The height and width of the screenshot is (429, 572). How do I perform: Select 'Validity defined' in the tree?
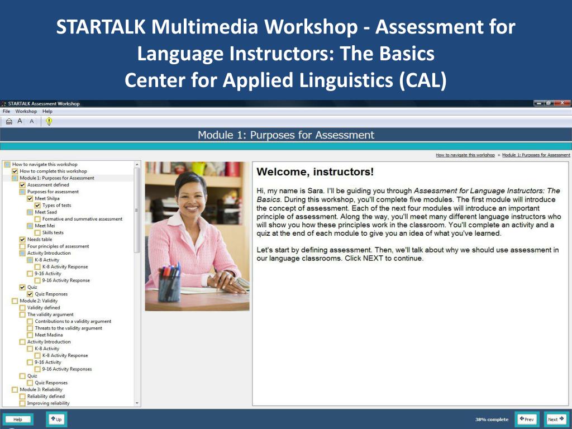coord(44,308)
